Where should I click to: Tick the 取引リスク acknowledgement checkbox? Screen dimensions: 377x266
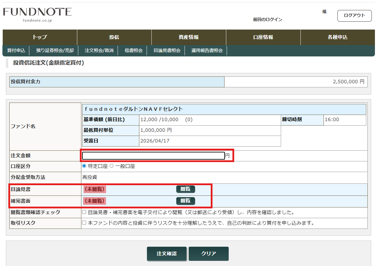click(85, 223)
